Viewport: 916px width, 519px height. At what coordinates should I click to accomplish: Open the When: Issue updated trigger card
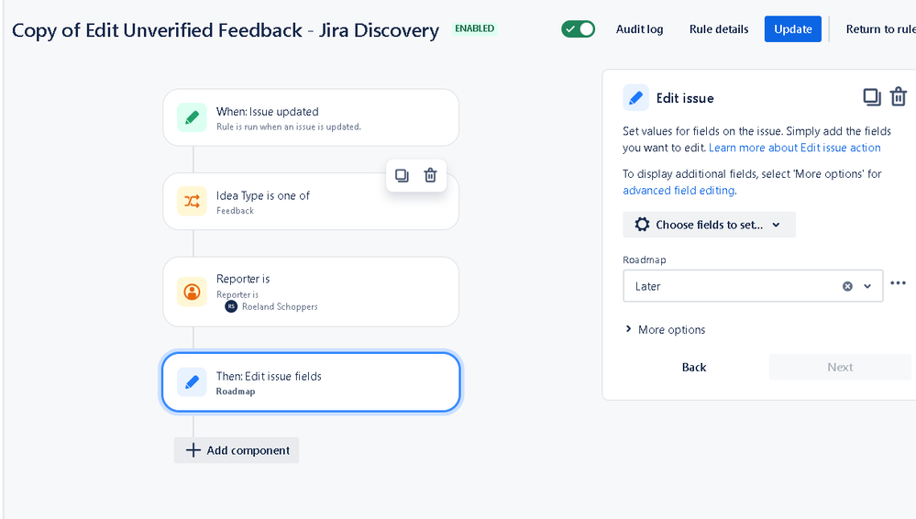point(311,117)
